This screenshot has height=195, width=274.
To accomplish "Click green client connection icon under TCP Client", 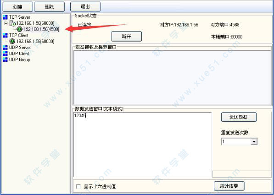I will pos(12,42).
